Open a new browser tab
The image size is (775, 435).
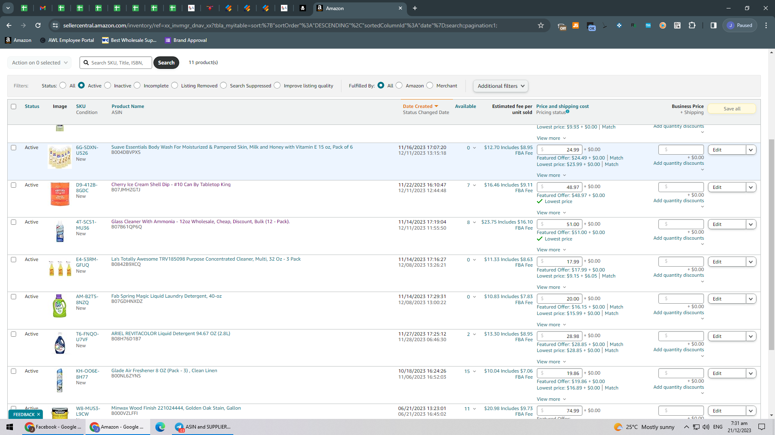point(415,8)
